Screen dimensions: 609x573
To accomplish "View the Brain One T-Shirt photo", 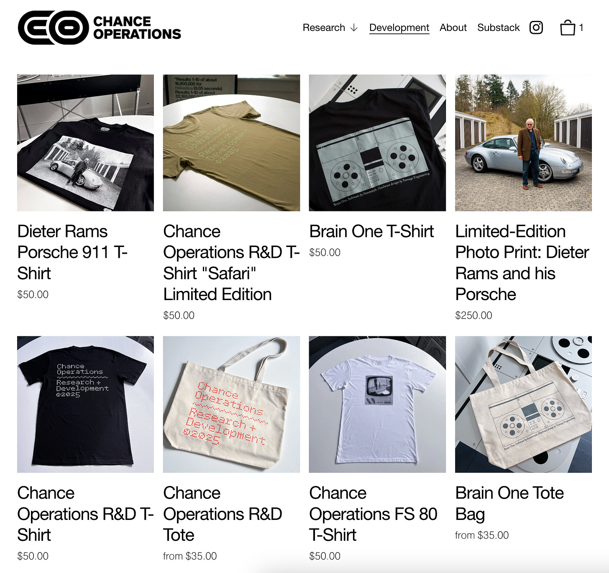I will [377, 143].
